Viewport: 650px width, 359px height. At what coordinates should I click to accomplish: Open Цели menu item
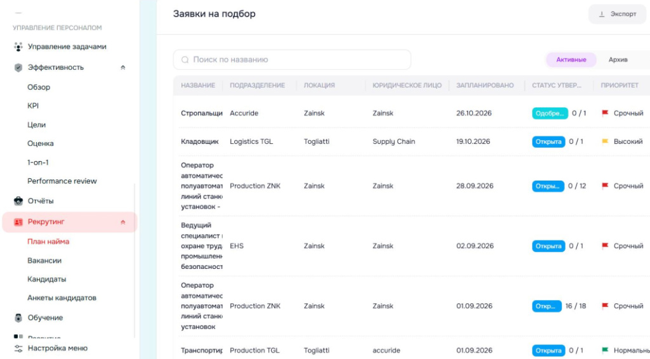[36, 125]
